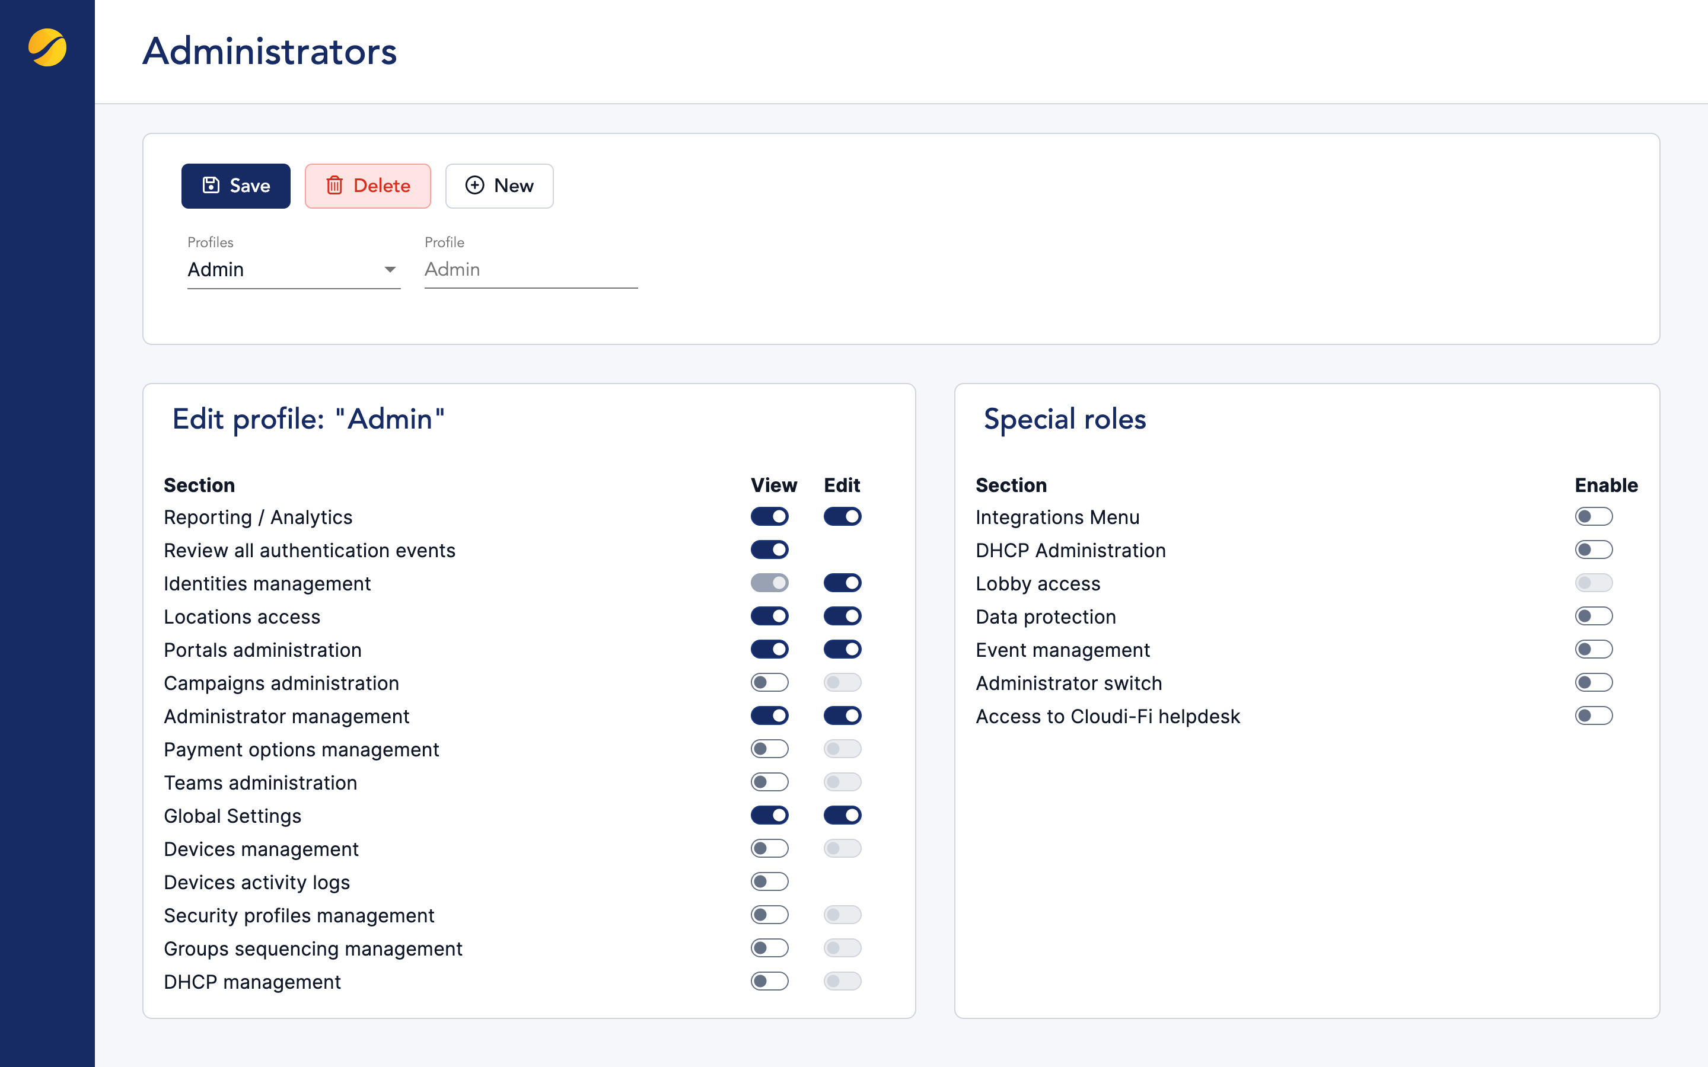The height and width of the screenshot is (1067, 1708).
Task: Enable View for Campaigns administration
Action: pyautogui.click(x=769, y=682)
